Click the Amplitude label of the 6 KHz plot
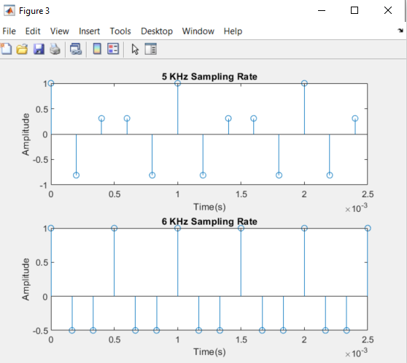 [x=26, y=279]
